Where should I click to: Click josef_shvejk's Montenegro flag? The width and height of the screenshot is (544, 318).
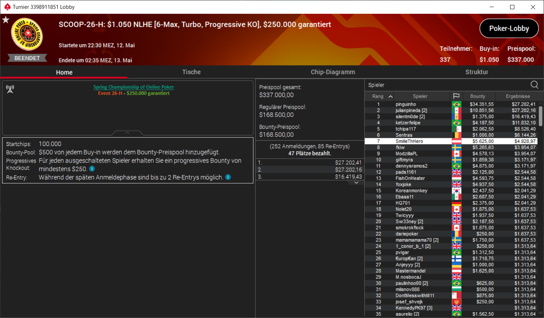pos(456,302)
